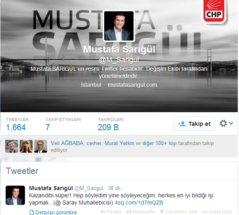This screenshot has width=239, height=215.
Task: Click cevher's cartoon avatar
Action: (x=26, y=146)
